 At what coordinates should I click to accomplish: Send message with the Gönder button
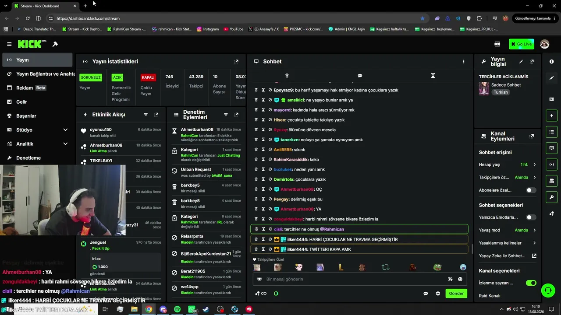[x=456, y=294]
